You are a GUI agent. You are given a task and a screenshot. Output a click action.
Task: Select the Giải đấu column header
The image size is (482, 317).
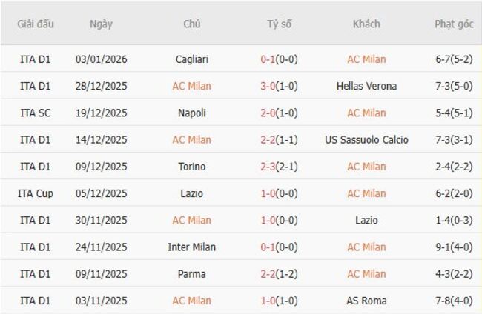tap(36, 24)
